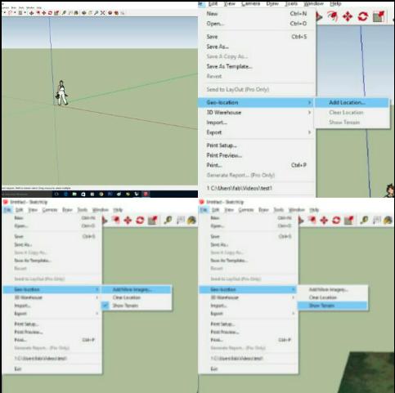Select Scale tool in bottom-right screenshot toolbar
The height and width of the screenshot is (393, 395).
(x=348, y=220)
